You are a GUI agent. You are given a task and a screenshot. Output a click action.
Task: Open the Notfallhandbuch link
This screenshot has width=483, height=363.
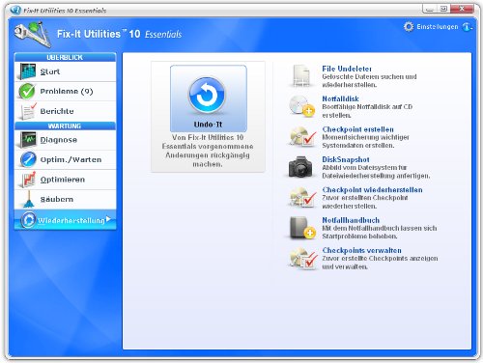click(x=351, y=220)
